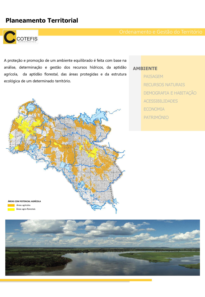The height and width of the screenshot is (297, 205).
Task: Open the AMBIENTE section
Action: point(145,68)
